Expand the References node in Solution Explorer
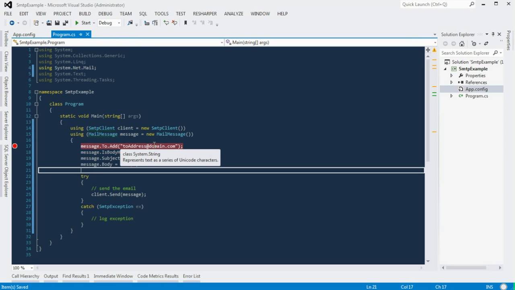The image size is (515, 290). pos(451,82)
